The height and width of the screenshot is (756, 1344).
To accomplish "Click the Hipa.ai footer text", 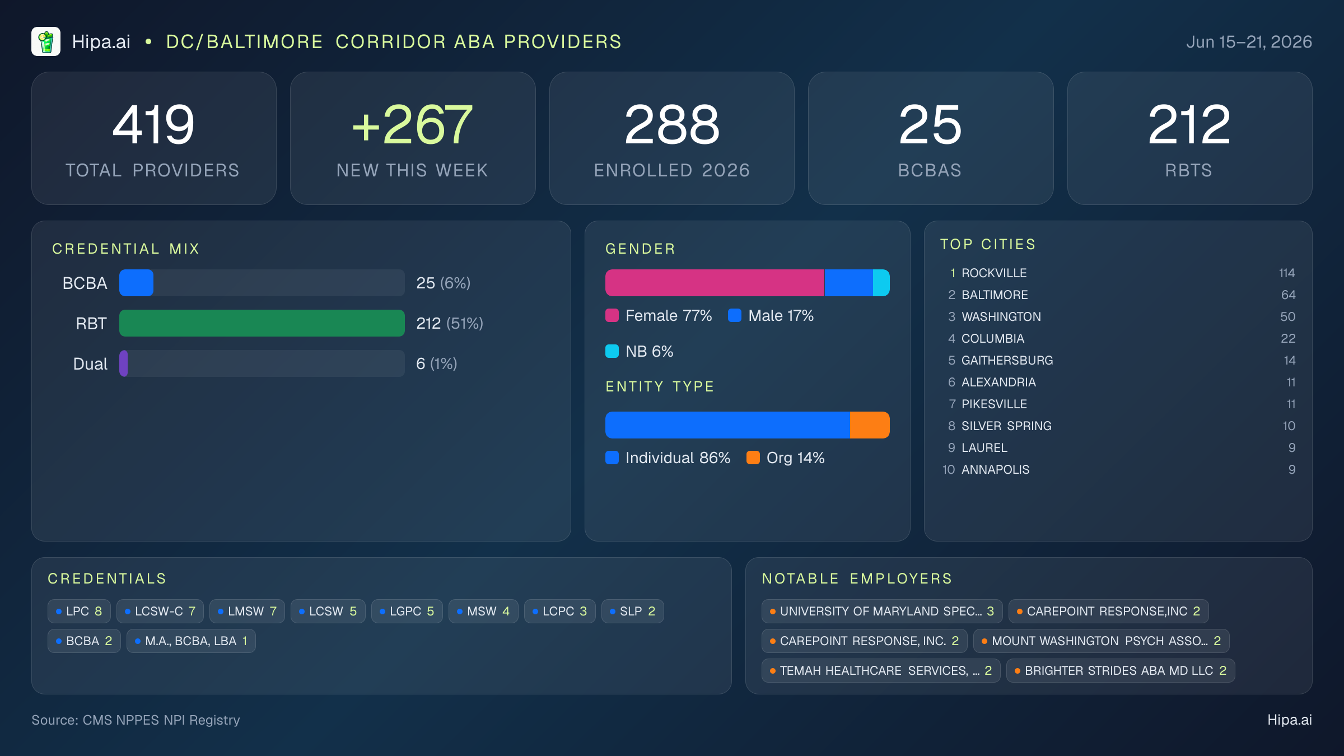I will (x=1290, y=720).
